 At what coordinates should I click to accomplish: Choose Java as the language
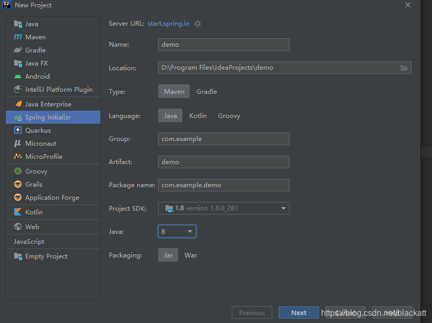170,116
